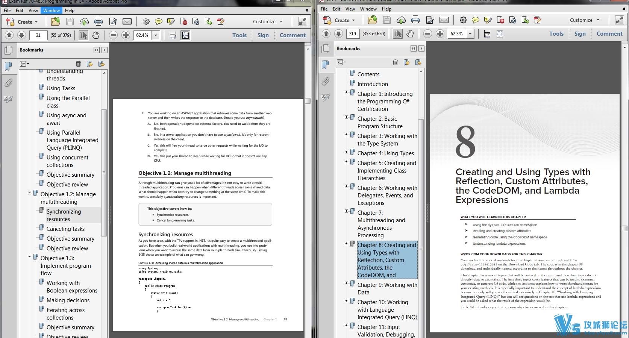
Task: Toggle Page Thumbnails panel in left window sidebar
Action: (9, 50)
